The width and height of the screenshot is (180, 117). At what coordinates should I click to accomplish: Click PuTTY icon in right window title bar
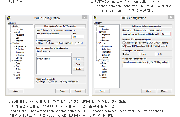tap(95, 18)
